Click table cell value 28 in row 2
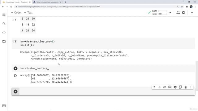The width and height of the screenshot is (198, 111). [x=28, y=18]
